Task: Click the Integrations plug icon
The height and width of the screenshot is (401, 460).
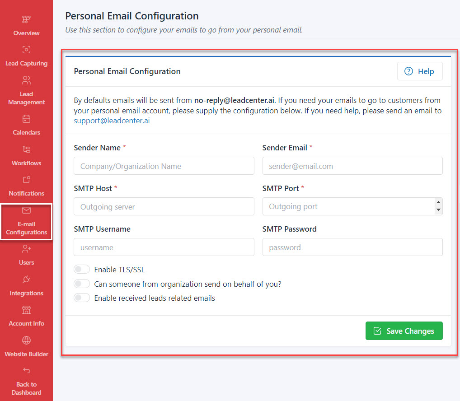Action: [26, 280]
